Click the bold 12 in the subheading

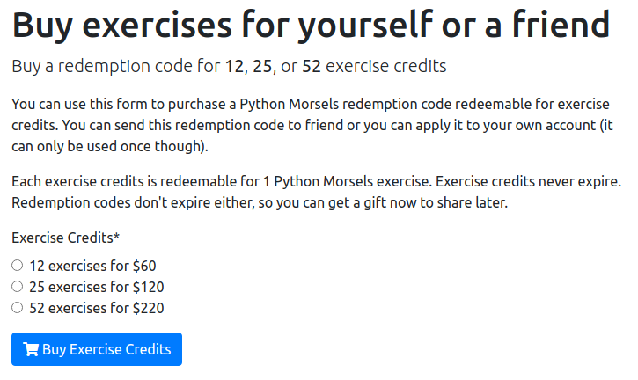[233, 66]
